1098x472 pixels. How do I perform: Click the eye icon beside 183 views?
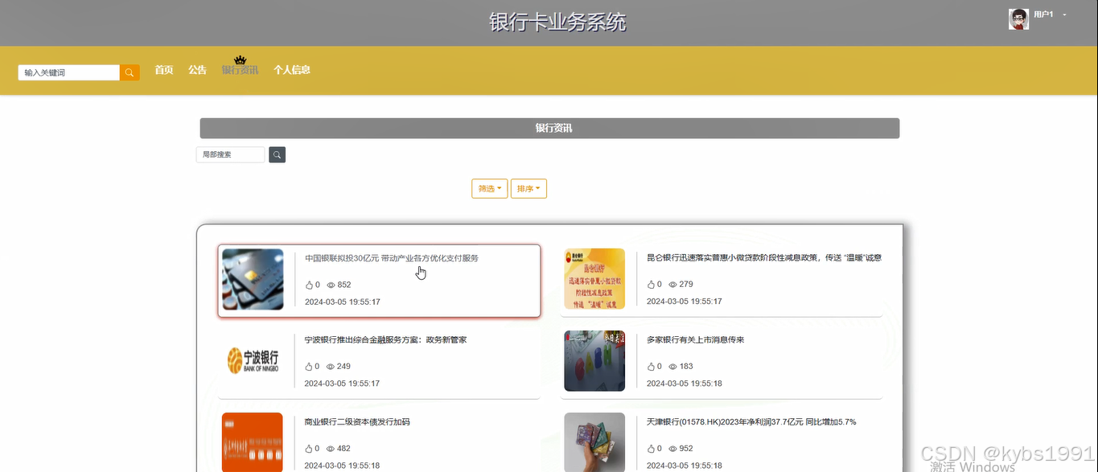pyautogui.click(x=673, y=367)
